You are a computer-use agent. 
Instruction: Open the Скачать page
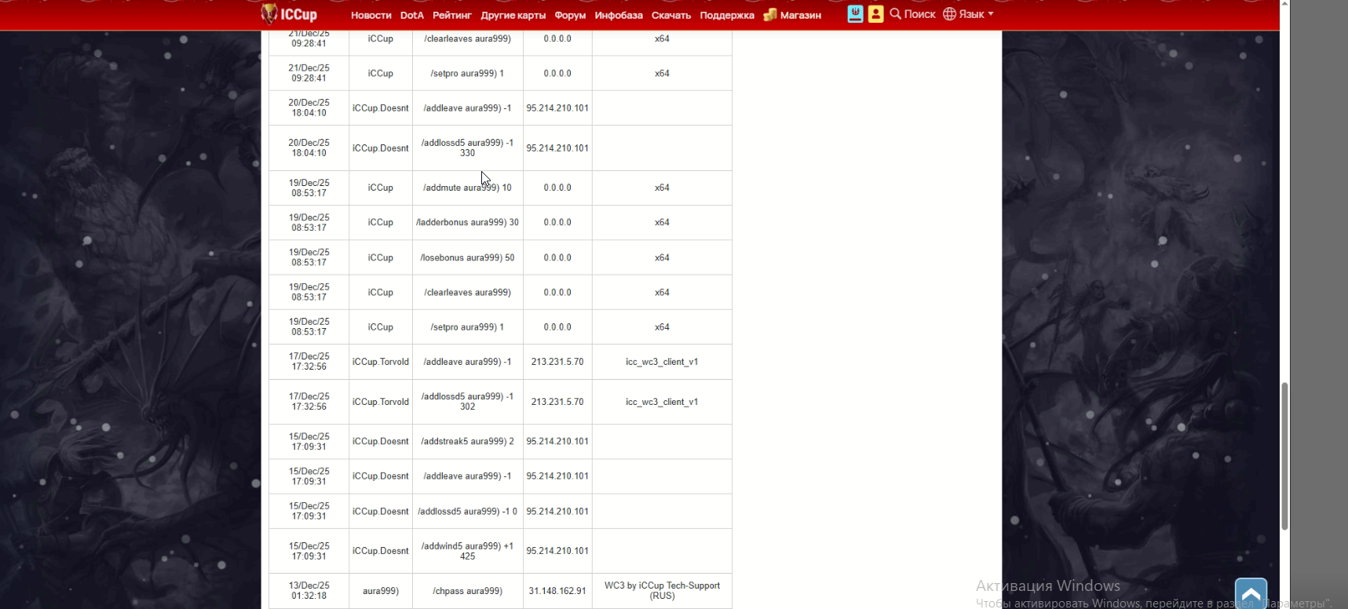click(671, 15)
